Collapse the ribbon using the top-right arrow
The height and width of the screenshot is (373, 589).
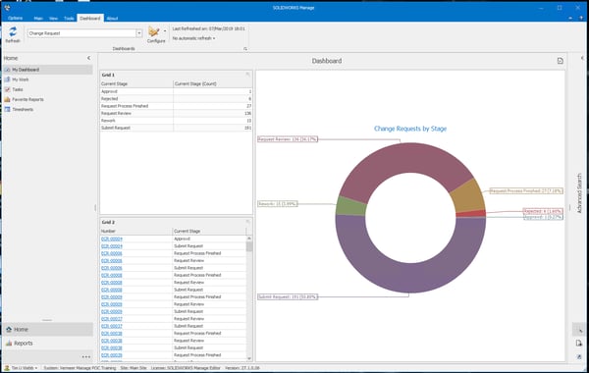pyautogui.click(x=570, y=18)
